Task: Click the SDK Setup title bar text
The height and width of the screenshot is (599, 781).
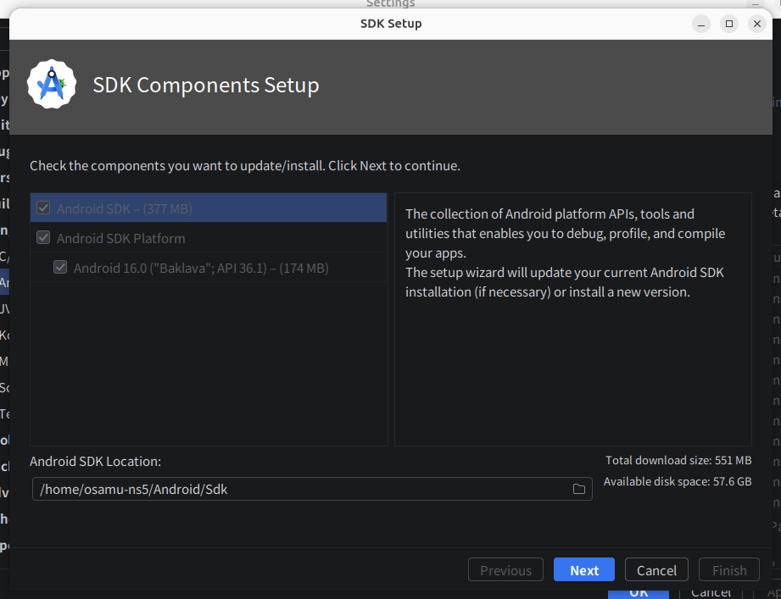Action: coord(391,24)
